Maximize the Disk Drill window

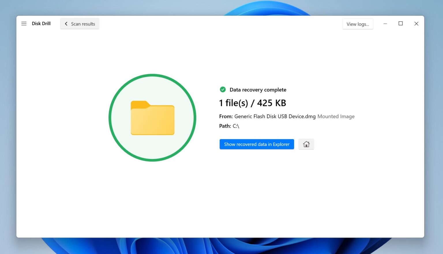click(x=401, y=23)
